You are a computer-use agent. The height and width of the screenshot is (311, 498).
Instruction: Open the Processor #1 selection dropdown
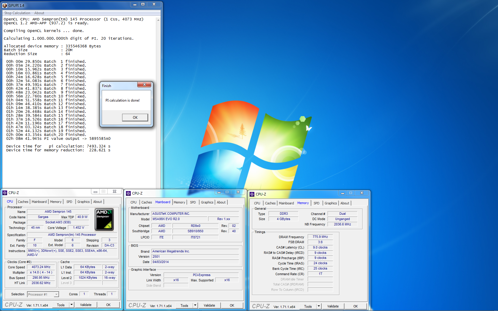point(56,294)
